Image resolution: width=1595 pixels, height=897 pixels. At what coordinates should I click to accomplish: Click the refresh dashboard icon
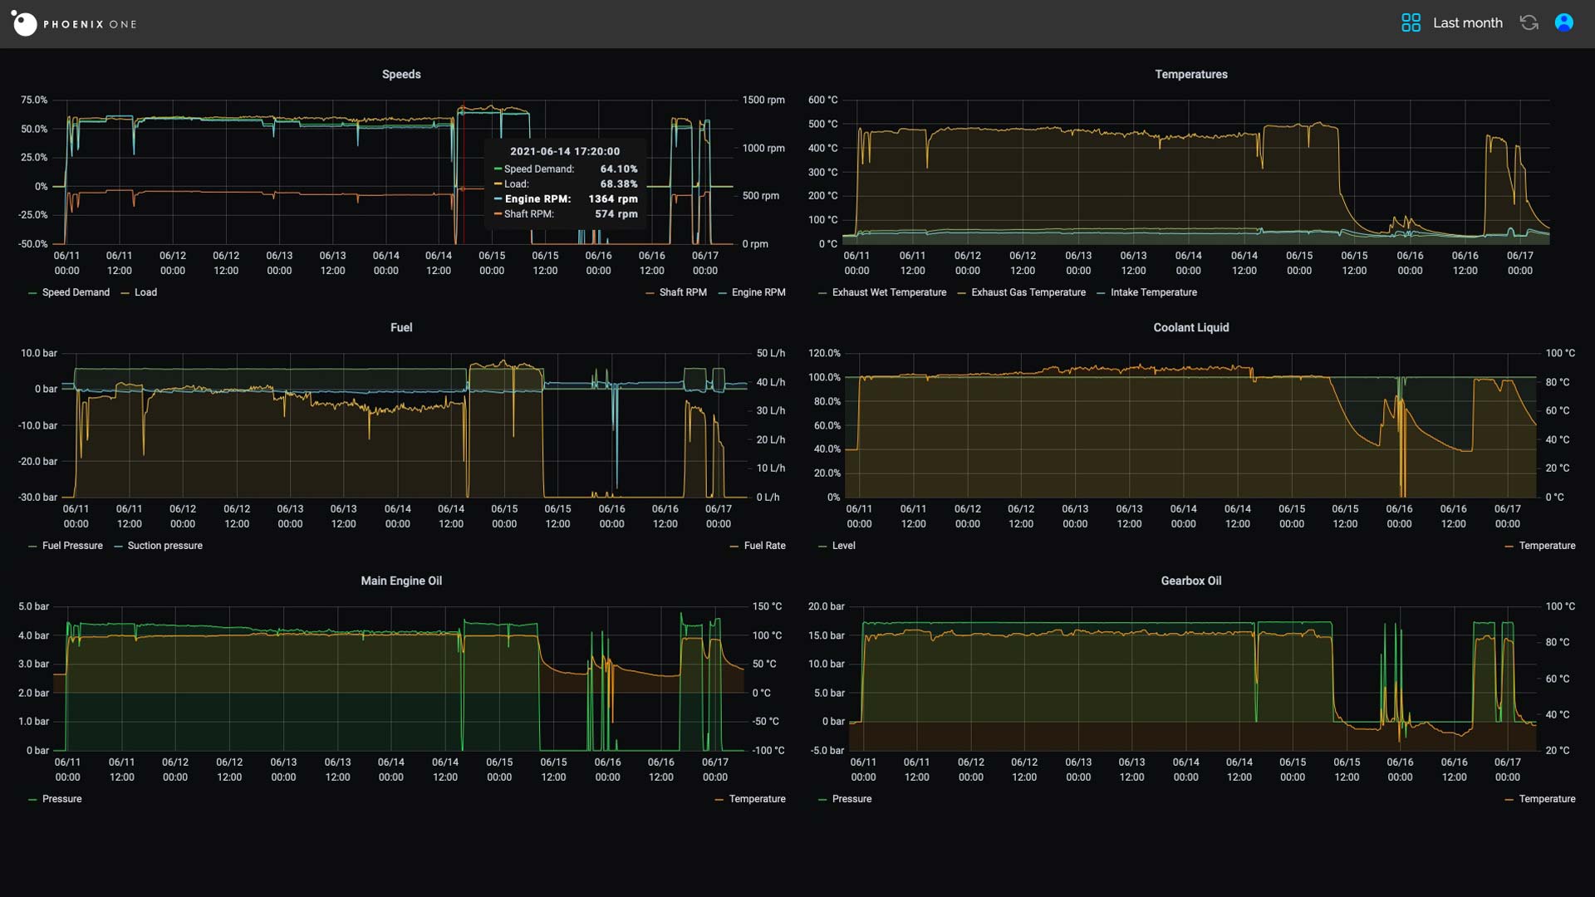point(1529,23)
